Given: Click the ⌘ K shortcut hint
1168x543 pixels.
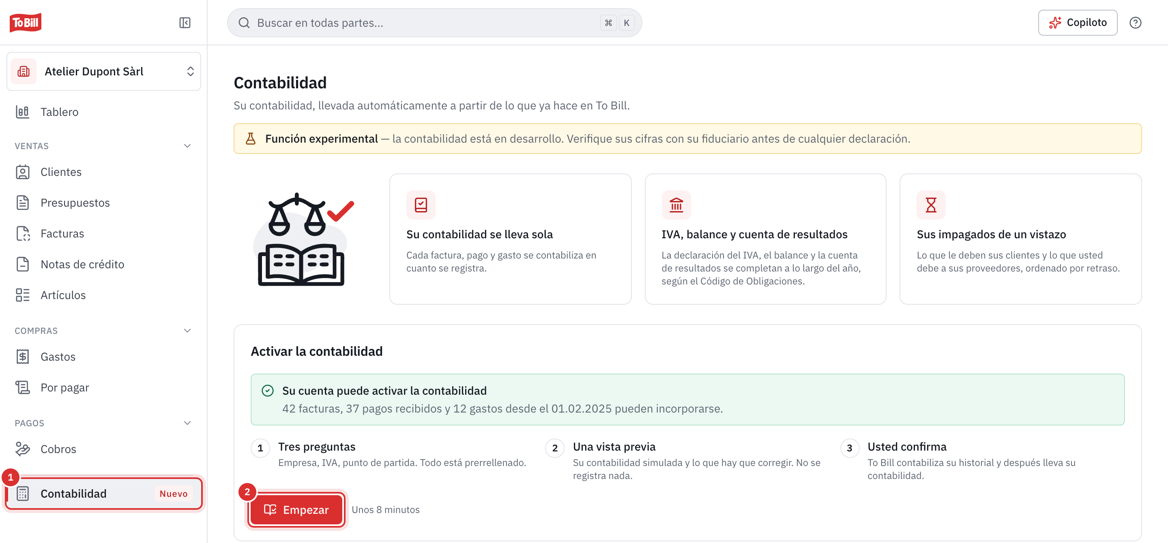Looking at the screenshot, I should [617, 23].
